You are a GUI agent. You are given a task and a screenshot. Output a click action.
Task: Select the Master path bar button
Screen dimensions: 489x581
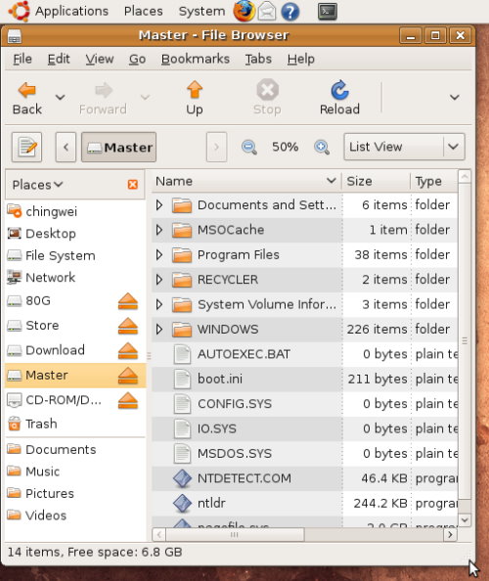[x=119, y=147]
